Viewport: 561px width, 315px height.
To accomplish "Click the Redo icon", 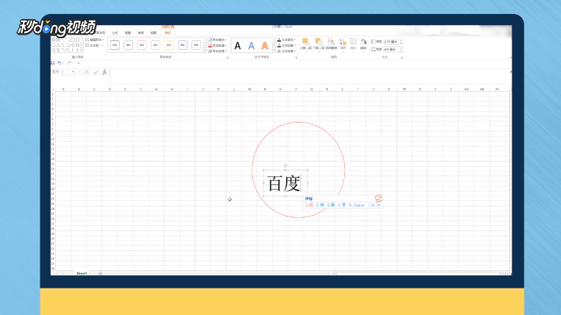I will click(x=69, y=63).
